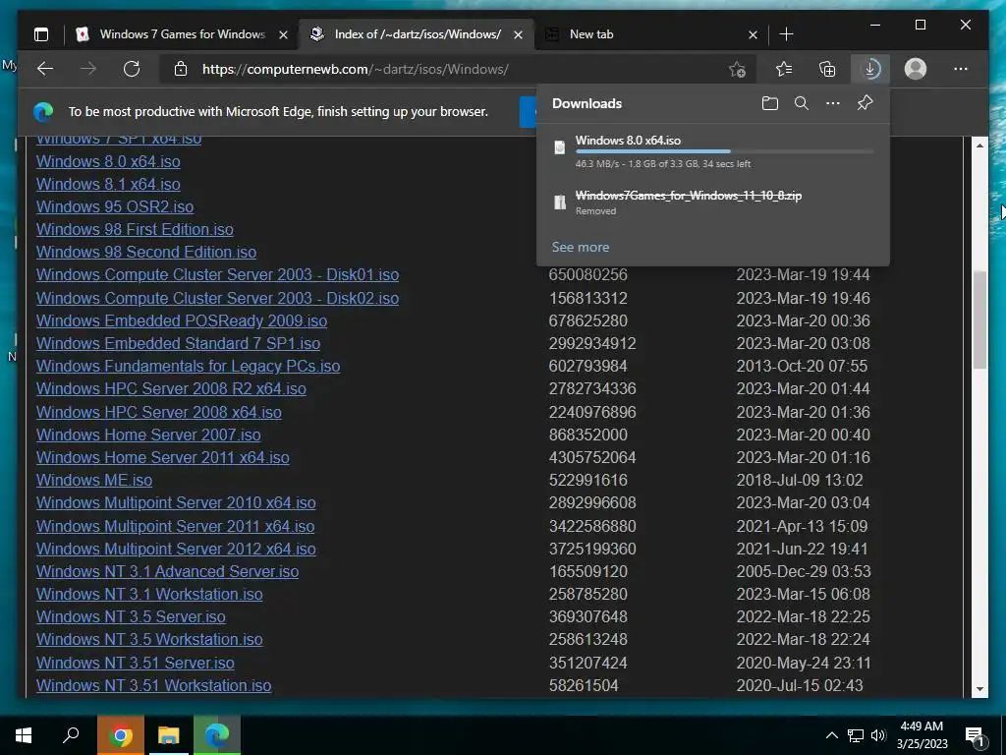This screenshot has width=1006, height=755.
Task: Open Windows HPC Server 2008 R2 x64.iso link
Action: tap(171, 389)
